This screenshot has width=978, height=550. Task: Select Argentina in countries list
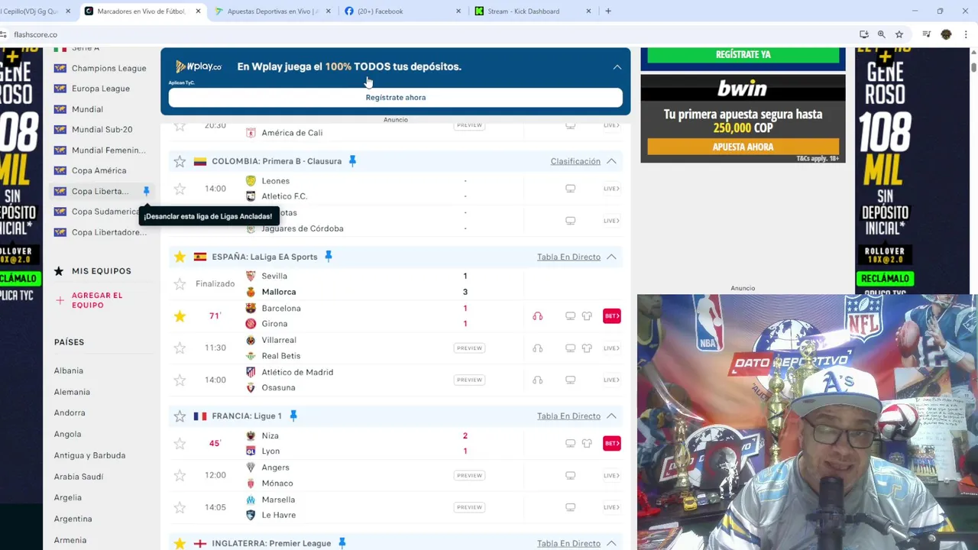point(73,519)
